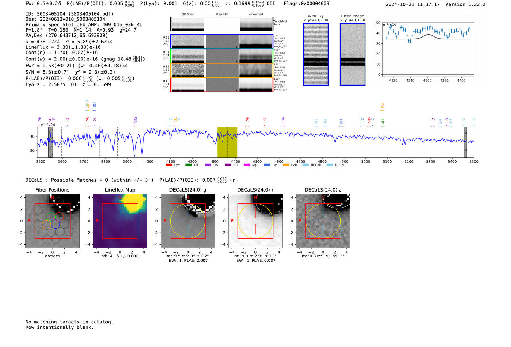Click the 2024-10-21 11:37:17 timestamp
The width and height of the screenshot is (511, 347).
point(412,4)
